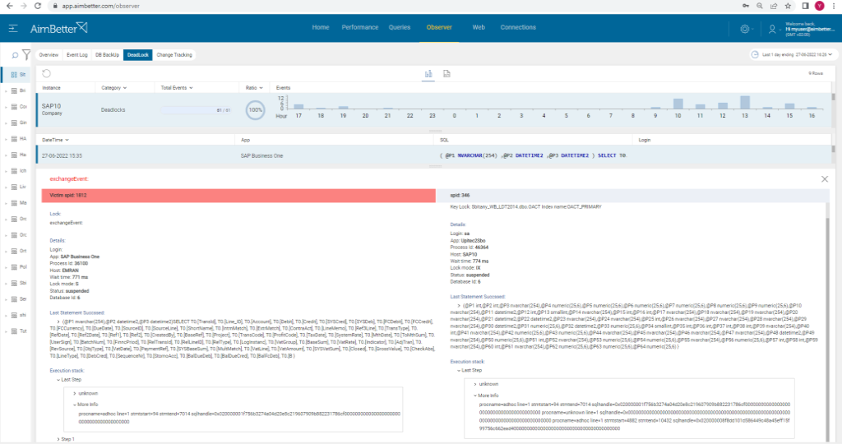The height and width of the screenshot is (444, 842).
Task: Expand Step 1 in the execution stack
Action: 58,439
